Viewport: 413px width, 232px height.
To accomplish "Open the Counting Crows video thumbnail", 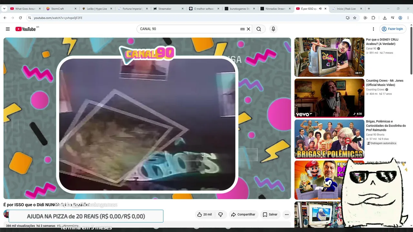I will tap(329, 98).
